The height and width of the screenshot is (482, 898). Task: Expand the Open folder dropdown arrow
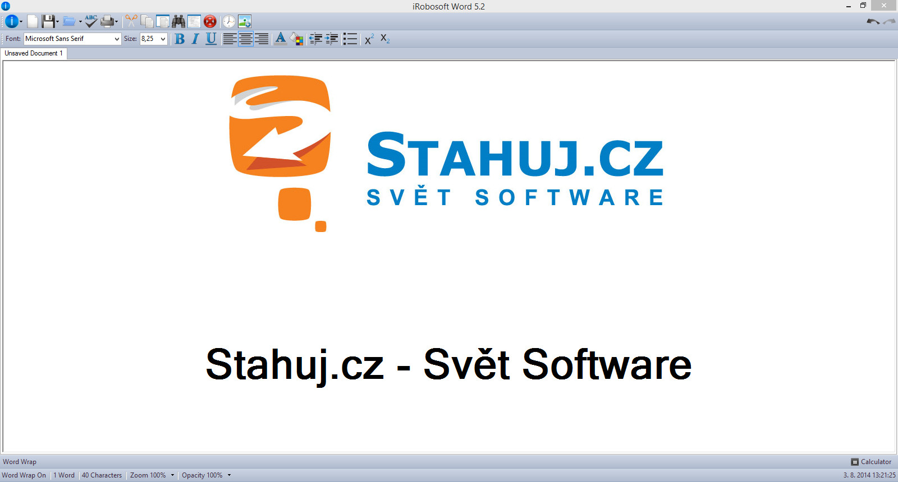[x=80, y=22]
